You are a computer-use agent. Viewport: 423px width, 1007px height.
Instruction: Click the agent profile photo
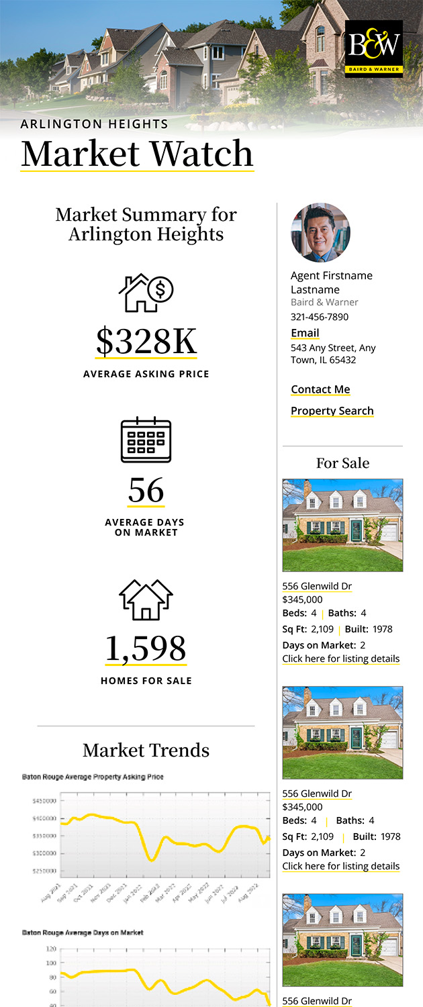pyautogui.click(x=320, y=232)
